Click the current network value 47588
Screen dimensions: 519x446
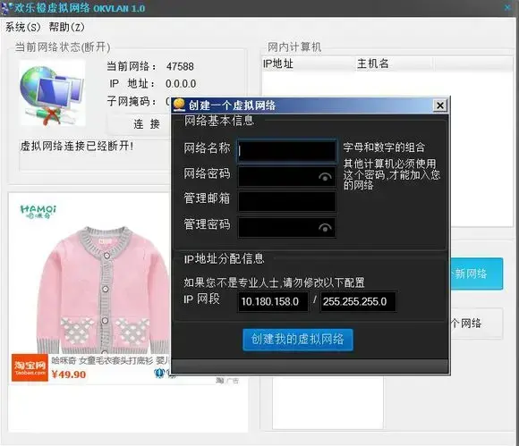180,66
